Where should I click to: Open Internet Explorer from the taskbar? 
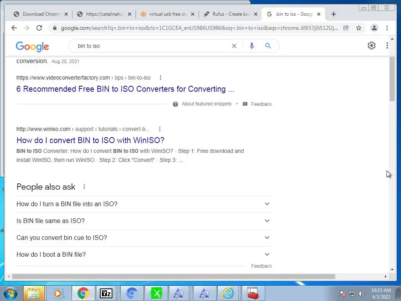point(228,293)
